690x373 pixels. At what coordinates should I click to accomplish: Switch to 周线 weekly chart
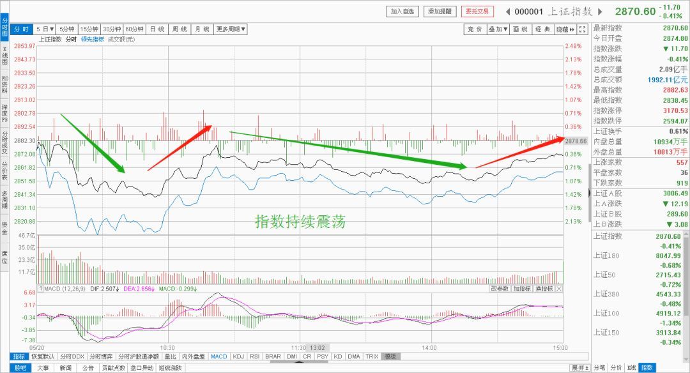(x=180, y=29)
